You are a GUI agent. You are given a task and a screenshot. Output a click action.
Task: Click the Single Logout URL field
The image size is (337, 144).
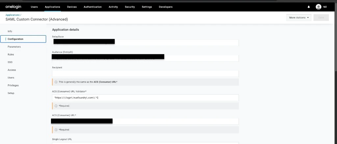[x=145, y=143]
